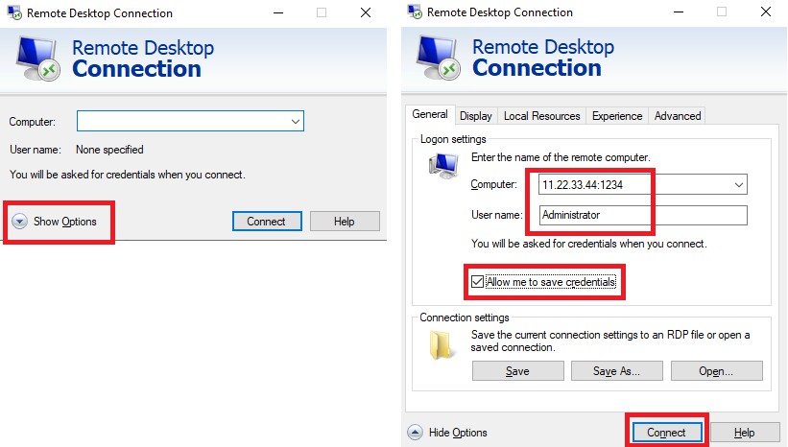Open the Computer dropdown in the left window

[x=296, y=122]
